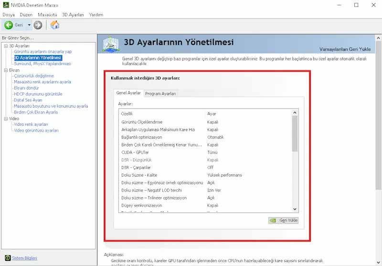Select the CUDA - GPU'lar row
This screenshot has height=266, width=382.
click(205, 152)
